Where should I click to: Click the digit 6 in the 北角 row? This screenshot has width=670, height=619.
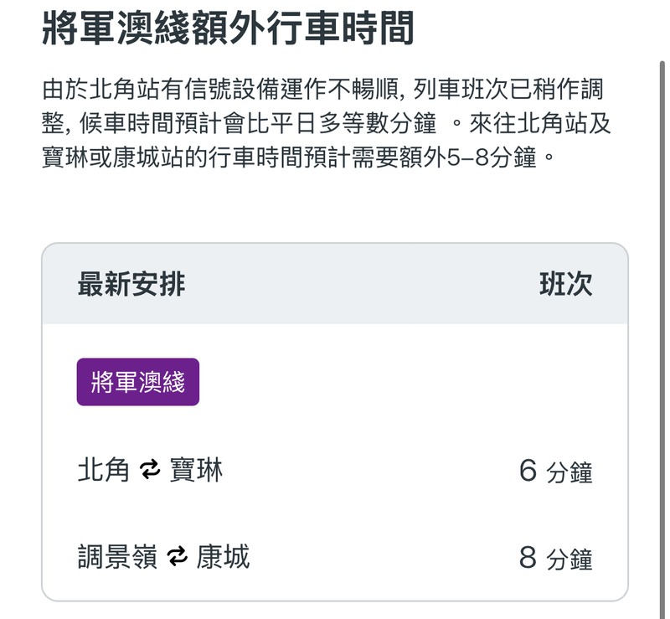(528, 470)
